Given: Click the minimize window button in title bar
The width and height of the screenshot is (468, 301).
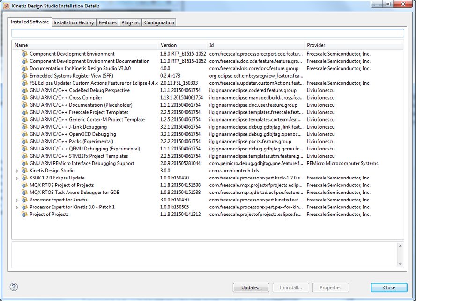Looking at the screenshot, I should [377, 4].
